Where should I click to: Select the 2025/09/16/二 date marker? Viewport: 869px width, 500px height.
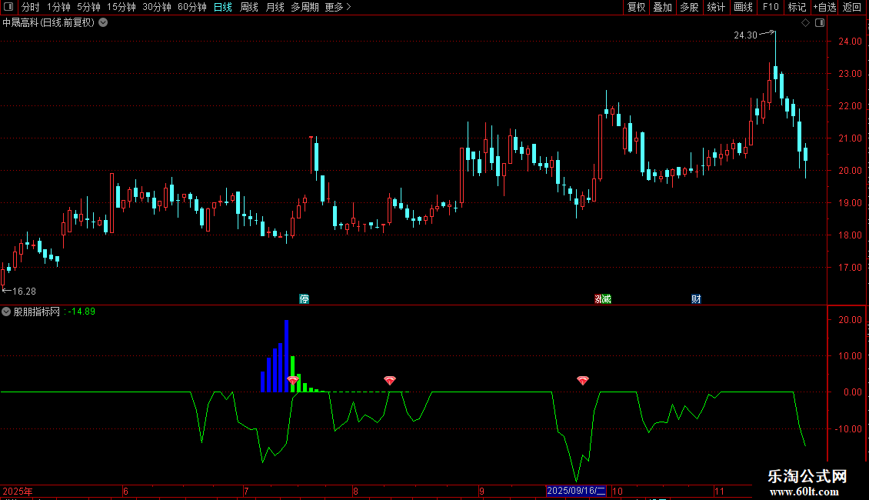[x=576, y=491]
